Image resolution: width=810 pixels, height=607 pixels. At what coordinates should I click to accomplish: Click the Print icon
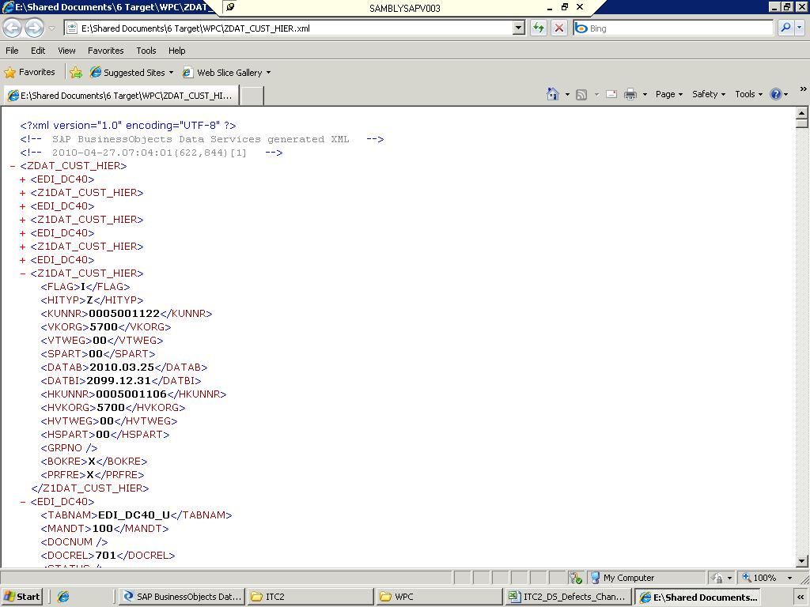(630, 95)
